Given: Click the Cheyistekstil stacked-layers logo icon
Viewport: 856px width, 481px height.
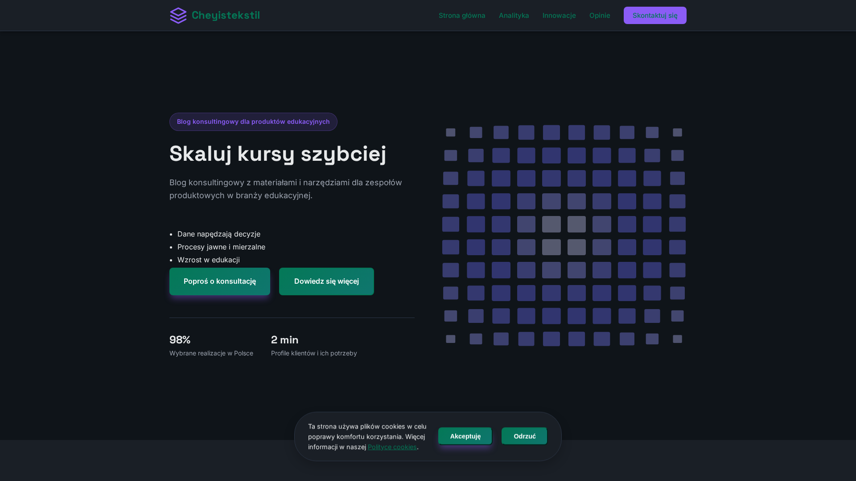Looking at the screenshot, I should coord(178,16).
